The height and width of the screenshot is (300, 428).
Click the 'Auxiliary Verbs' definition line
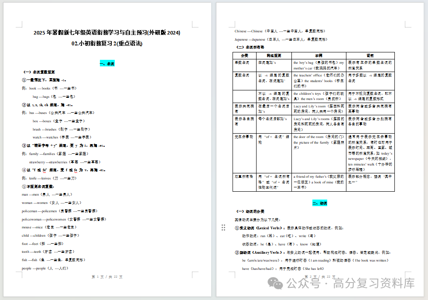(x=313, y=252)
